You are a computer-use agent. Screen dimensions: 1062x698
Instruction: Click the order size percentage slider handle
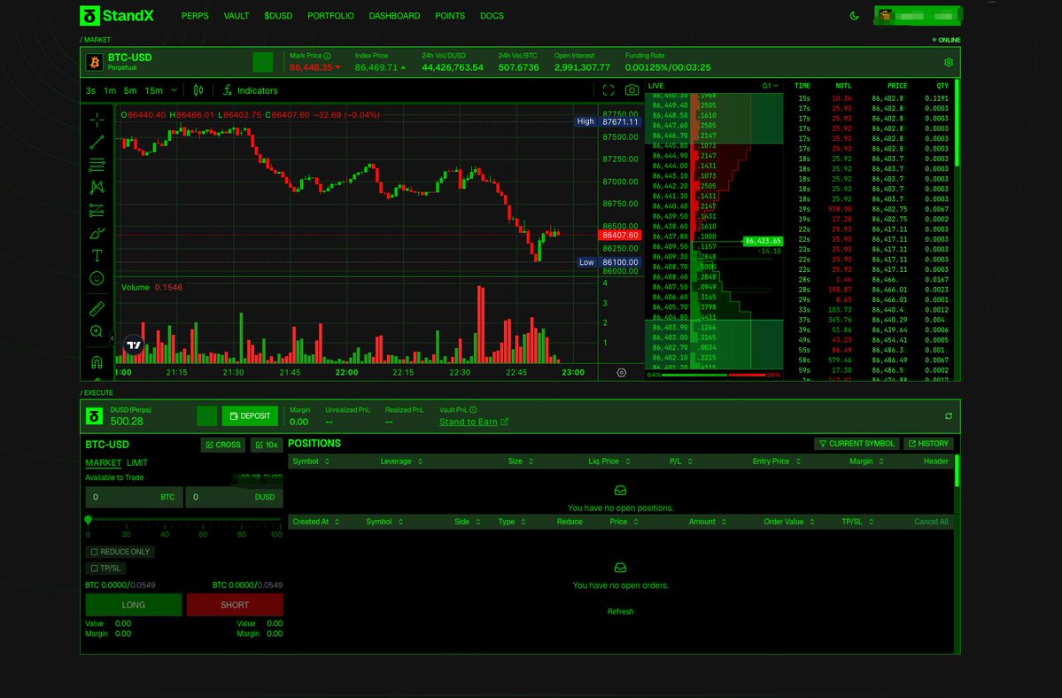click(x=88, y=520)
